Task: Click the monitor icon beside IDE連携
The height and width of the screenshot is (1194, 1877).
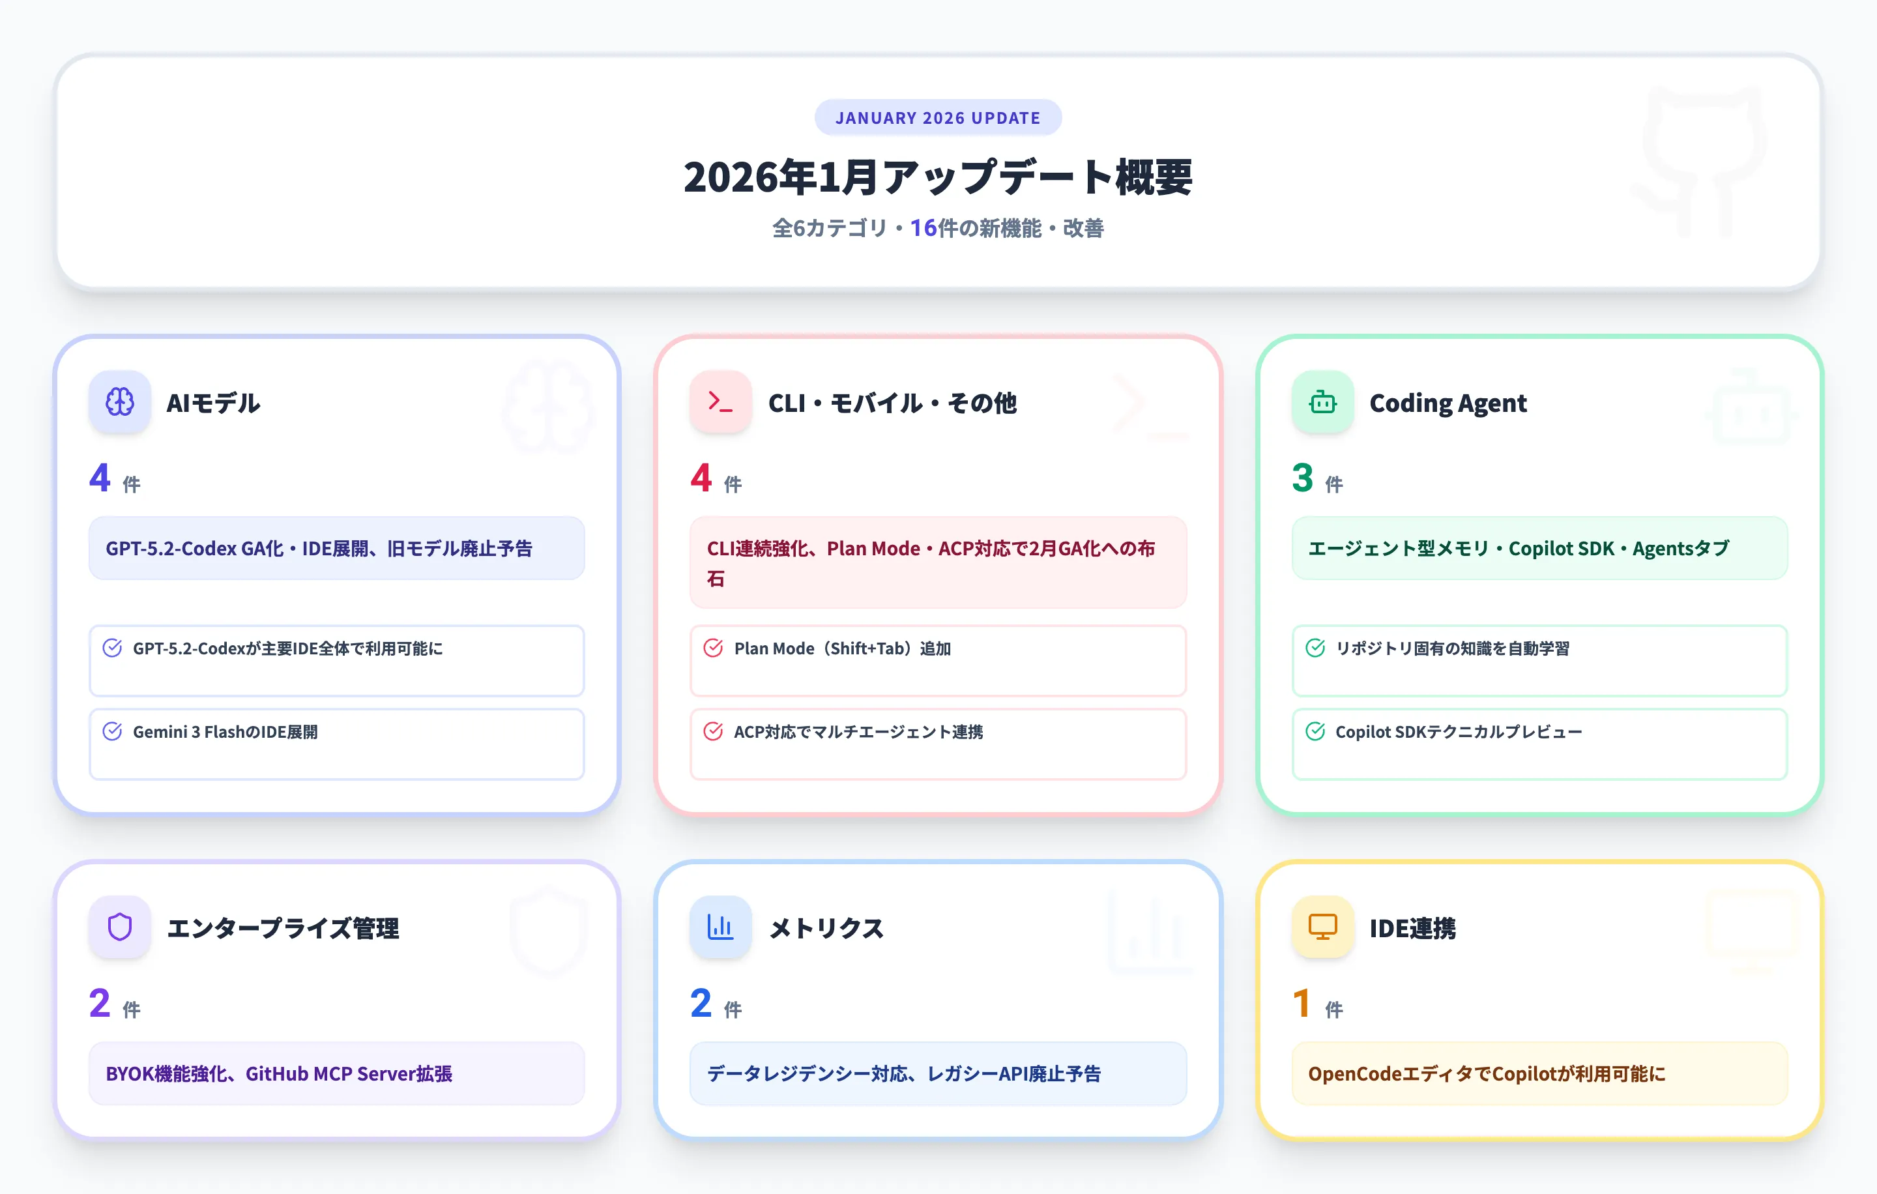Action: [x=1322, y=927]
